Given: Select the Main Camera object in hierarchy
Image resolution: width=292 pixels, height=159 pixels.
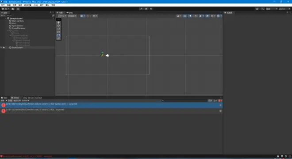Looking at the screenshot, I should (x=18, y=21).
